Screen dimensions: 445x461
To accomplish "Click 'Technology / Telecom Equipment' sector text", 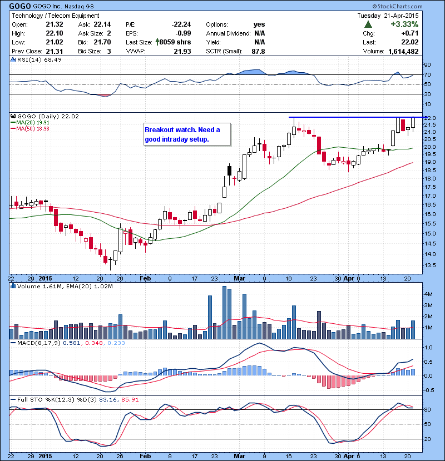I will (56, 16).
